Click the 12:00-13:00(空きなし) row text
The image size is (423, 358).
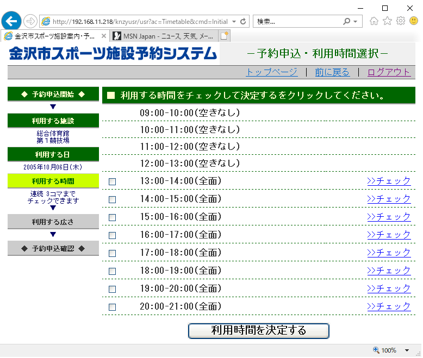(190, 163)
